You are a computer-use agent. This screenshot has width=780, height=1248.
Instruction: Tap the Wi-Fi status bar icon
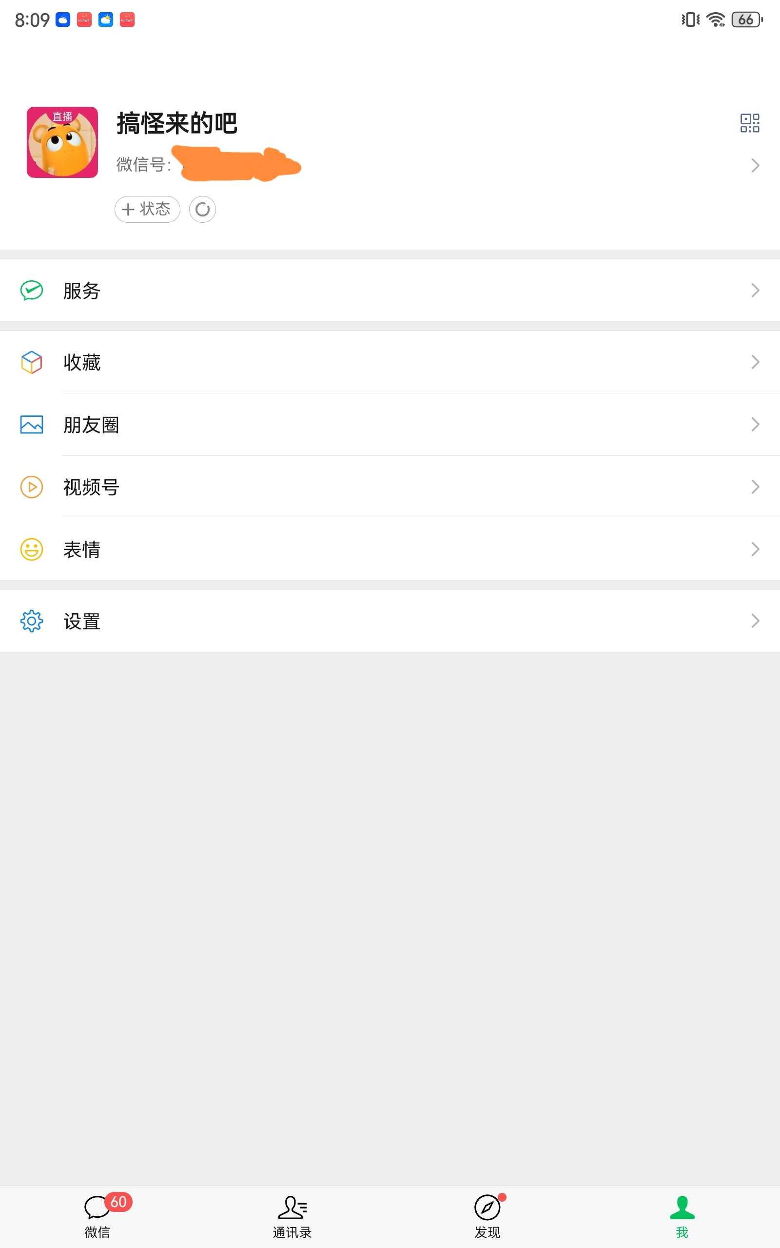point(716,20)
